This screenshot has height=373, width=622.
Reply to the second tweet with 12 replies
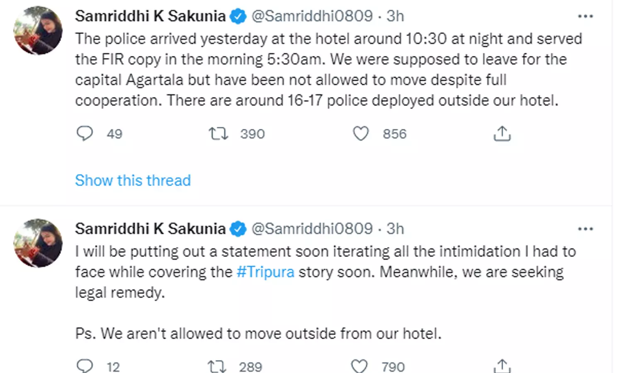tap(85, 366)
